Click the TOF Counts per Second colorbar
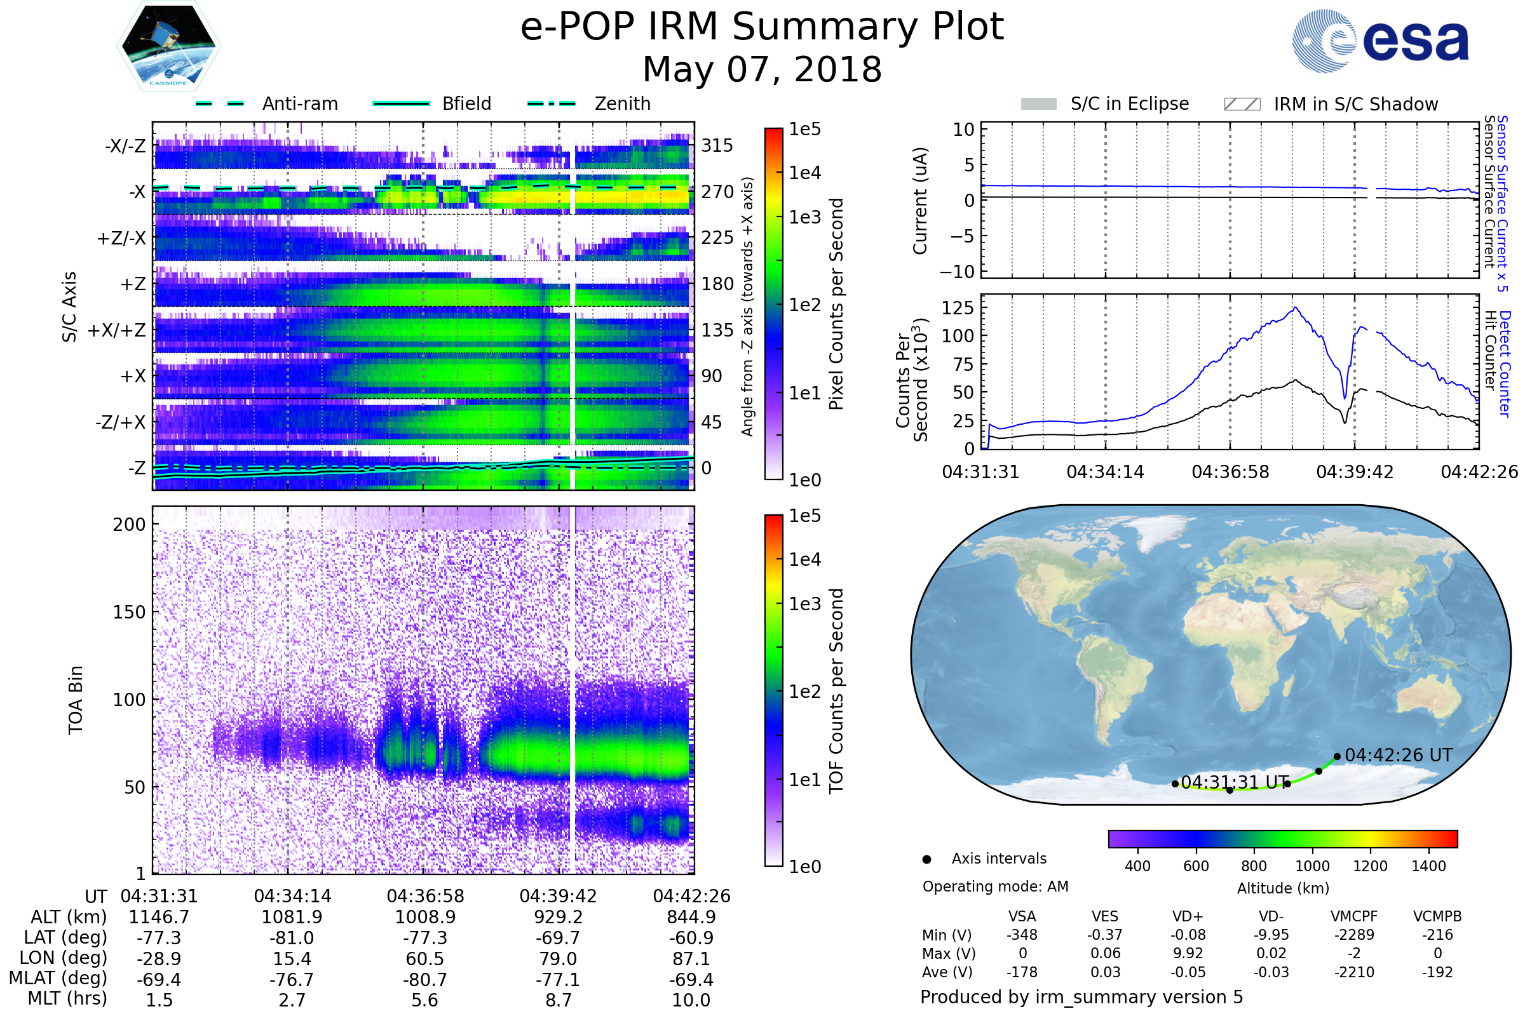1525x1016 pixels. tap(773, 690)
